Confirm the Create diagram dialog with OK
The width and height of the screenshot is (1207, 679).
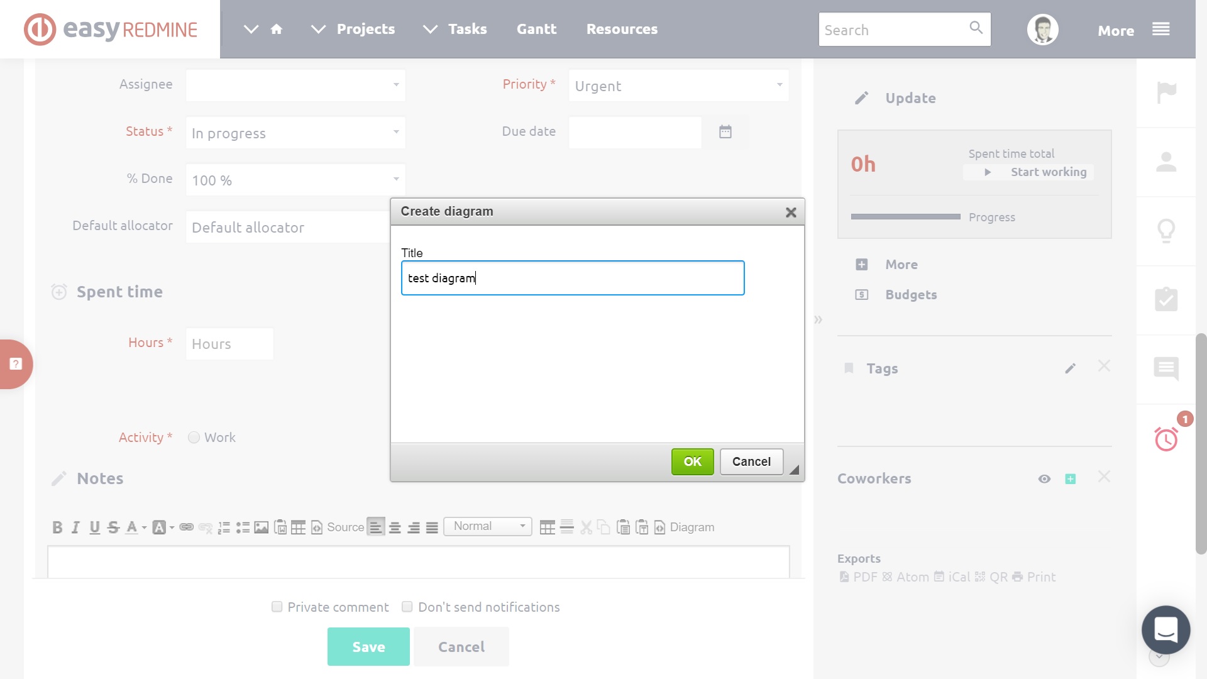click(692, 461)
